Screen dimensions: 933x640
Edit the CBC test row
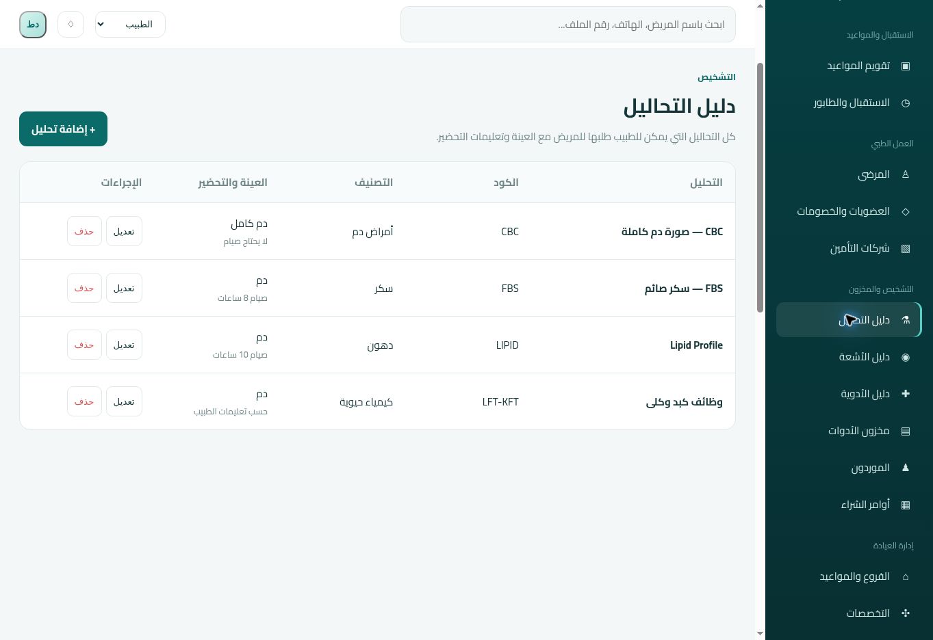(124, 232)
